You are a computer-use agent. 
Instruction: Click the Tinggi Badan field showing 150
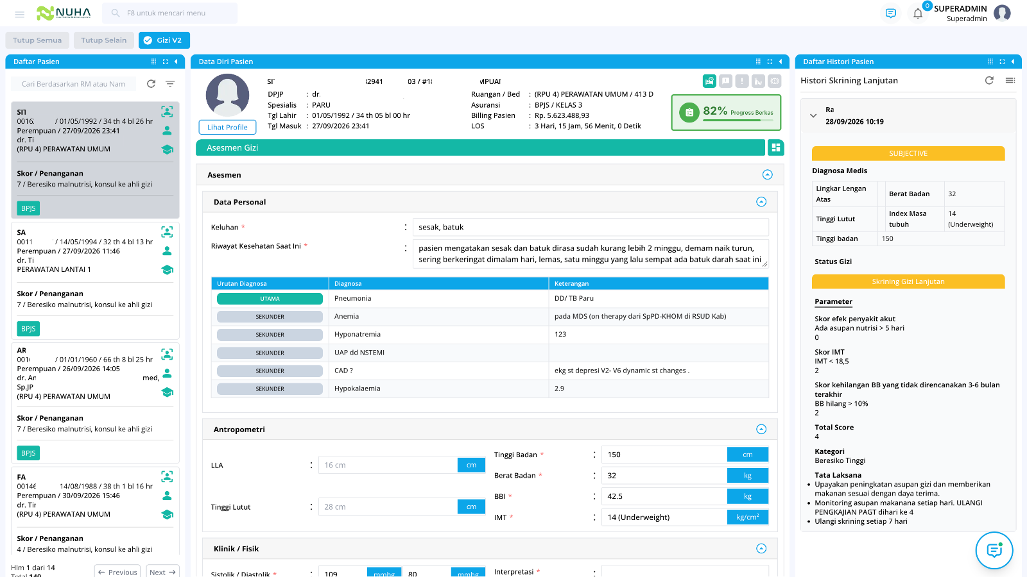point(664,455)
